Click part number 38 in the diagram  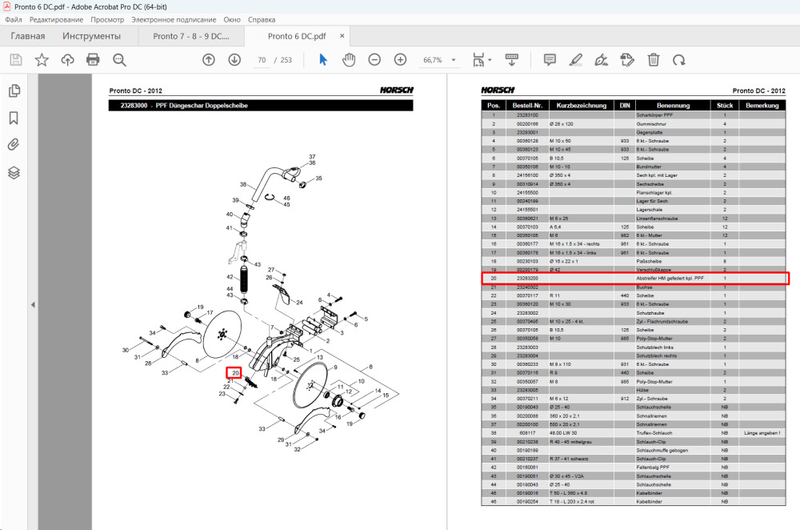tap(243, 184)
